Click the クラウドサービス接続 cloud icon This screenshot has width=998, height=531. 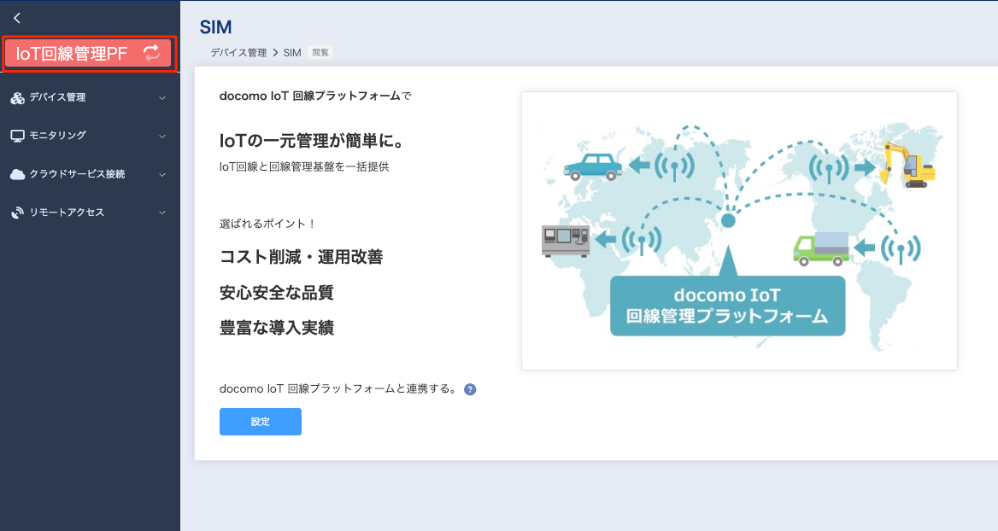18,174
